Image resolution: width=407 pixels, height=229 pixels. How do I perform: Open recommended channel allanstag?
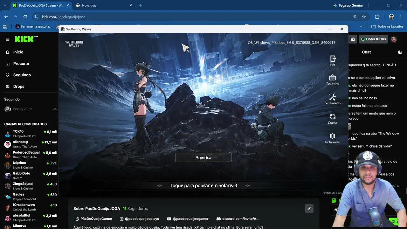pos(30,144)
